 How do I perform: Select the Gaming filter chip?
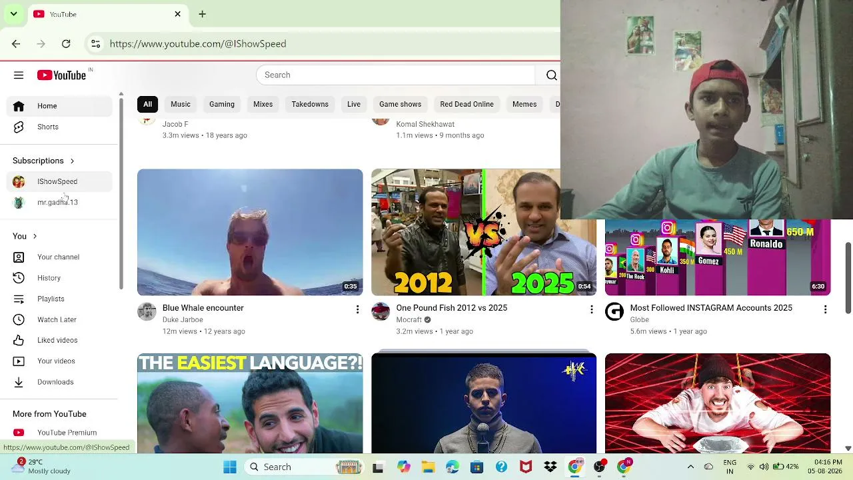(222, 104)
